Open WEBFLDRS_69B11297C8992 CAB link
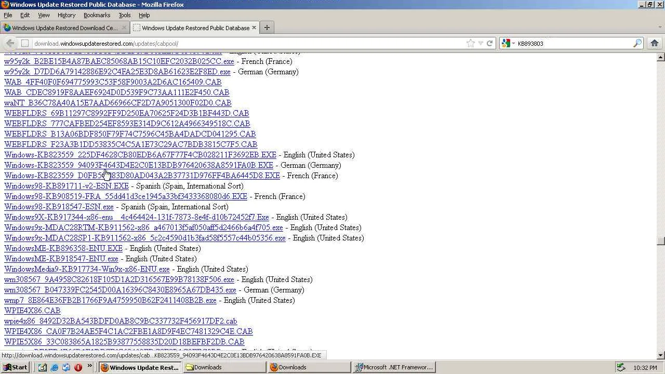The width and height of the screenshot is (665, 374). pyautogui.click(x=127, y=113)
